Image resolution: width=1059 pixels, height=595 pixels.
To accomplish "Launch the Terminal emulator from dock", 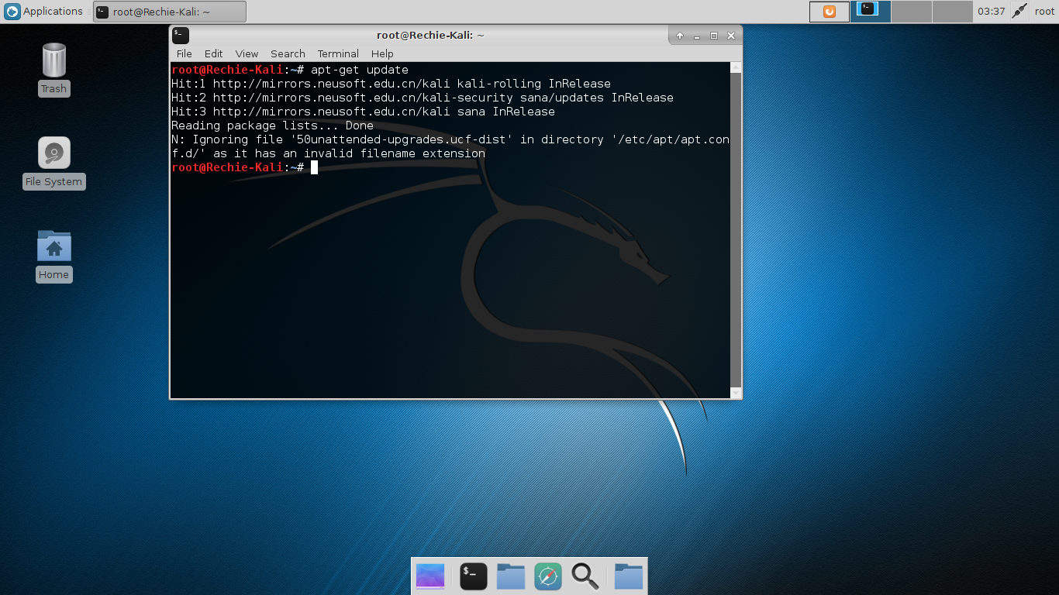I will pos(474,576).
